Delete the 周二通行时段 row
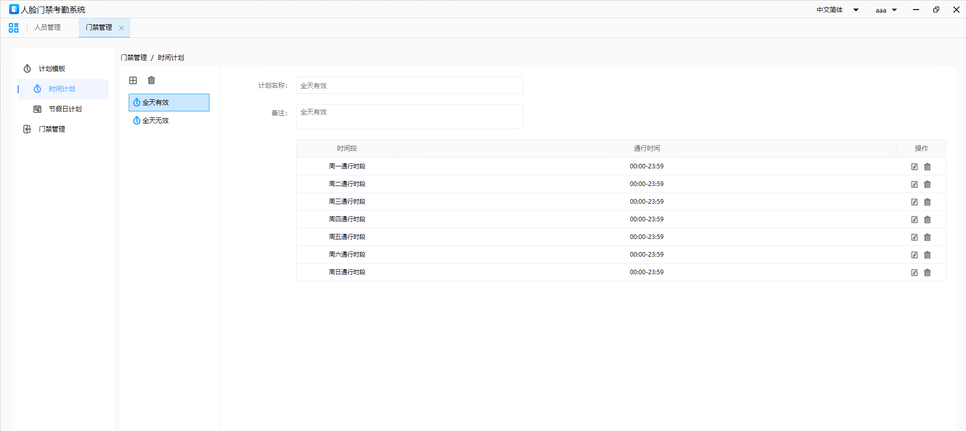 (x=927, y=184)
